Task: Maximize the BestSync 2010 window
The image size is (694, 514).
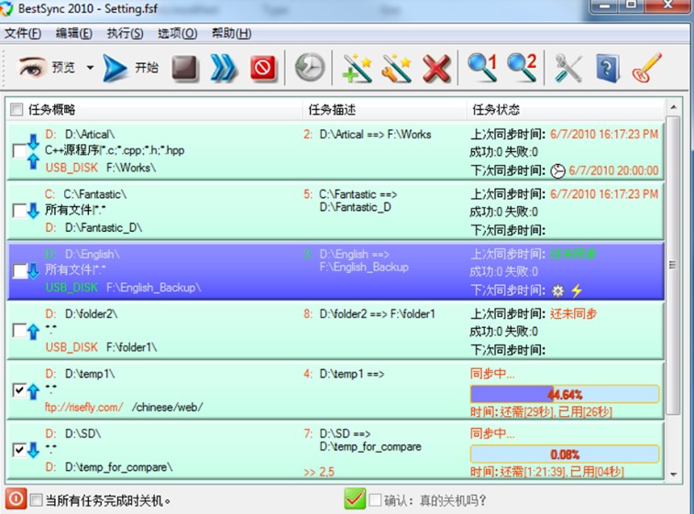Action: click(630, 5)
